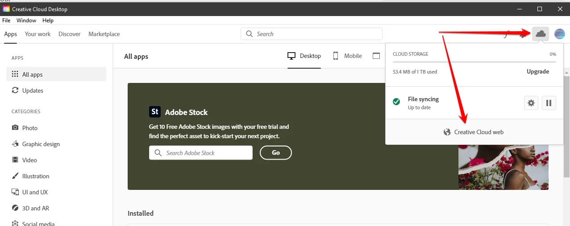Viewport: 570px width, 226px height.
Task: Click the 'All apps' page heading
Action: coord(136,57)
